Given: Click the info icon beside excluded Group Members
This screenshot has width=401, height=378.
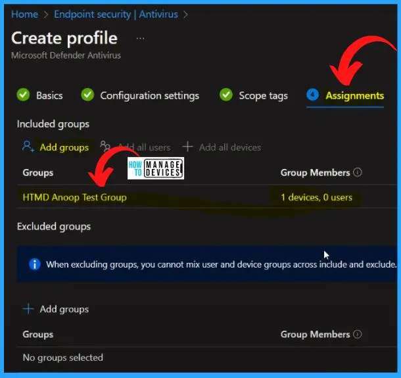Looking at the screenshot, I should (x=358, y=334).
